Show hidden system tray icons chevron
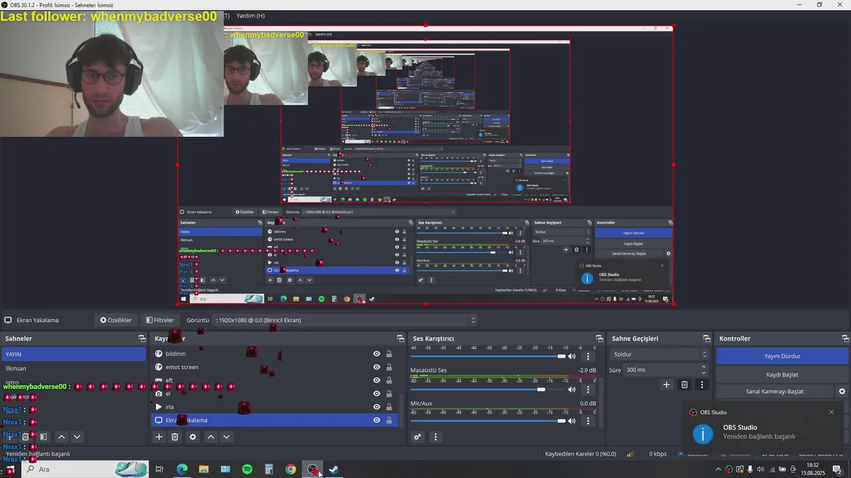This screenshot has height=478, width=851. pyautogui.click(x=718, y=469)
